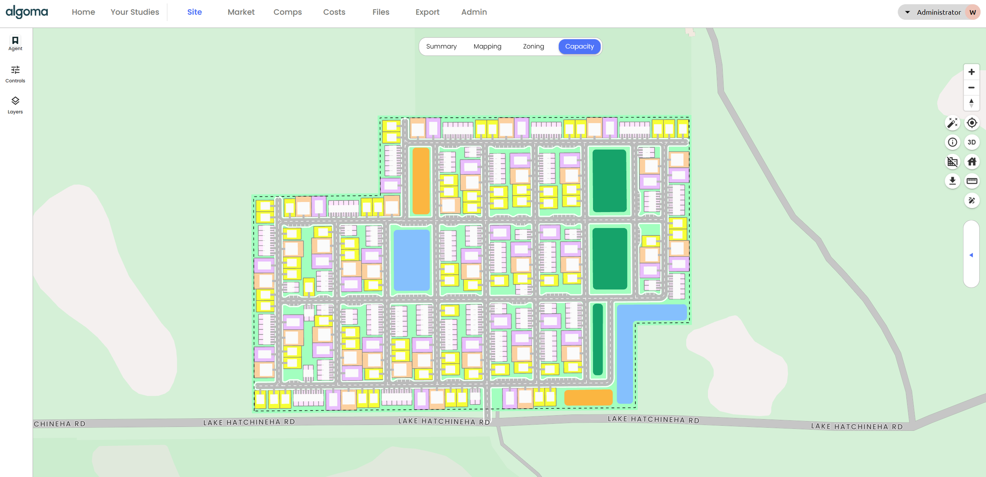
Task: Open the Admin section
Action: pyautogui.click(x=474, y=12)
